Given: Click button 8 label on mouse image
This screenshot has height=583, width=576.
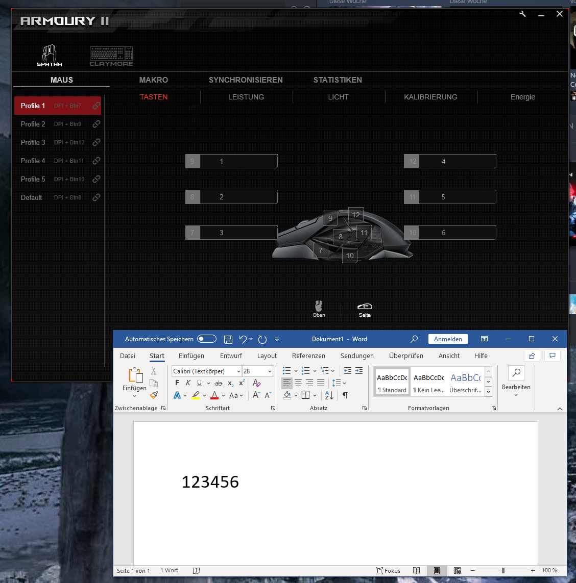Looking at the screenshot, I should click(x=340, y=237).
